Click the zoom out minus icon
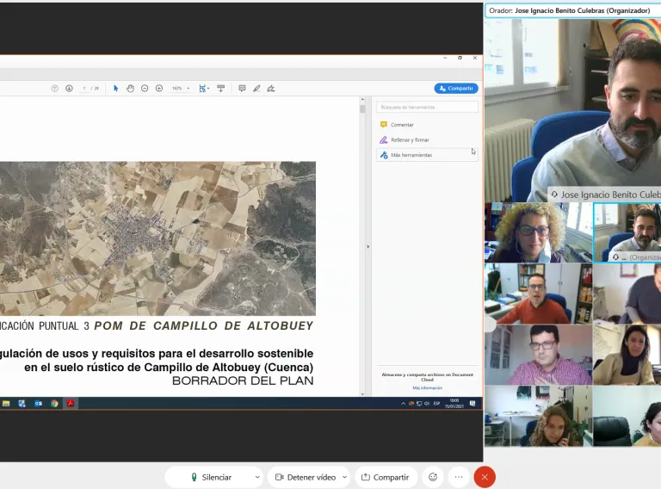 tap(145, 88)
